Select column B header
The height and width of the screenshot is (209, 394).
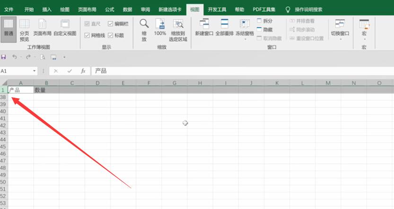(x=46, y=83)
